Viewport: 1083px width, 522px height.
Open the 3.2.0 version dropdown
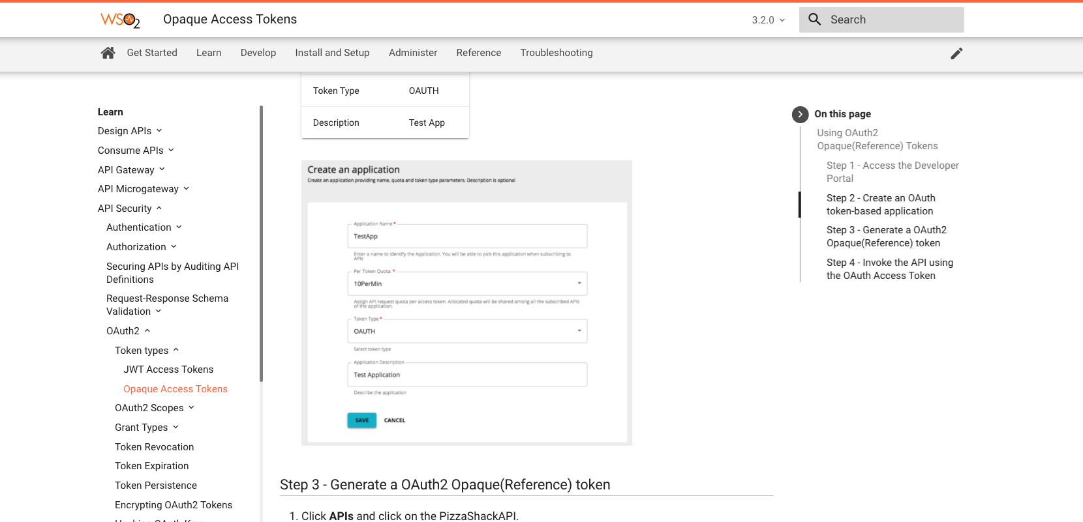(x=769, y=20)
